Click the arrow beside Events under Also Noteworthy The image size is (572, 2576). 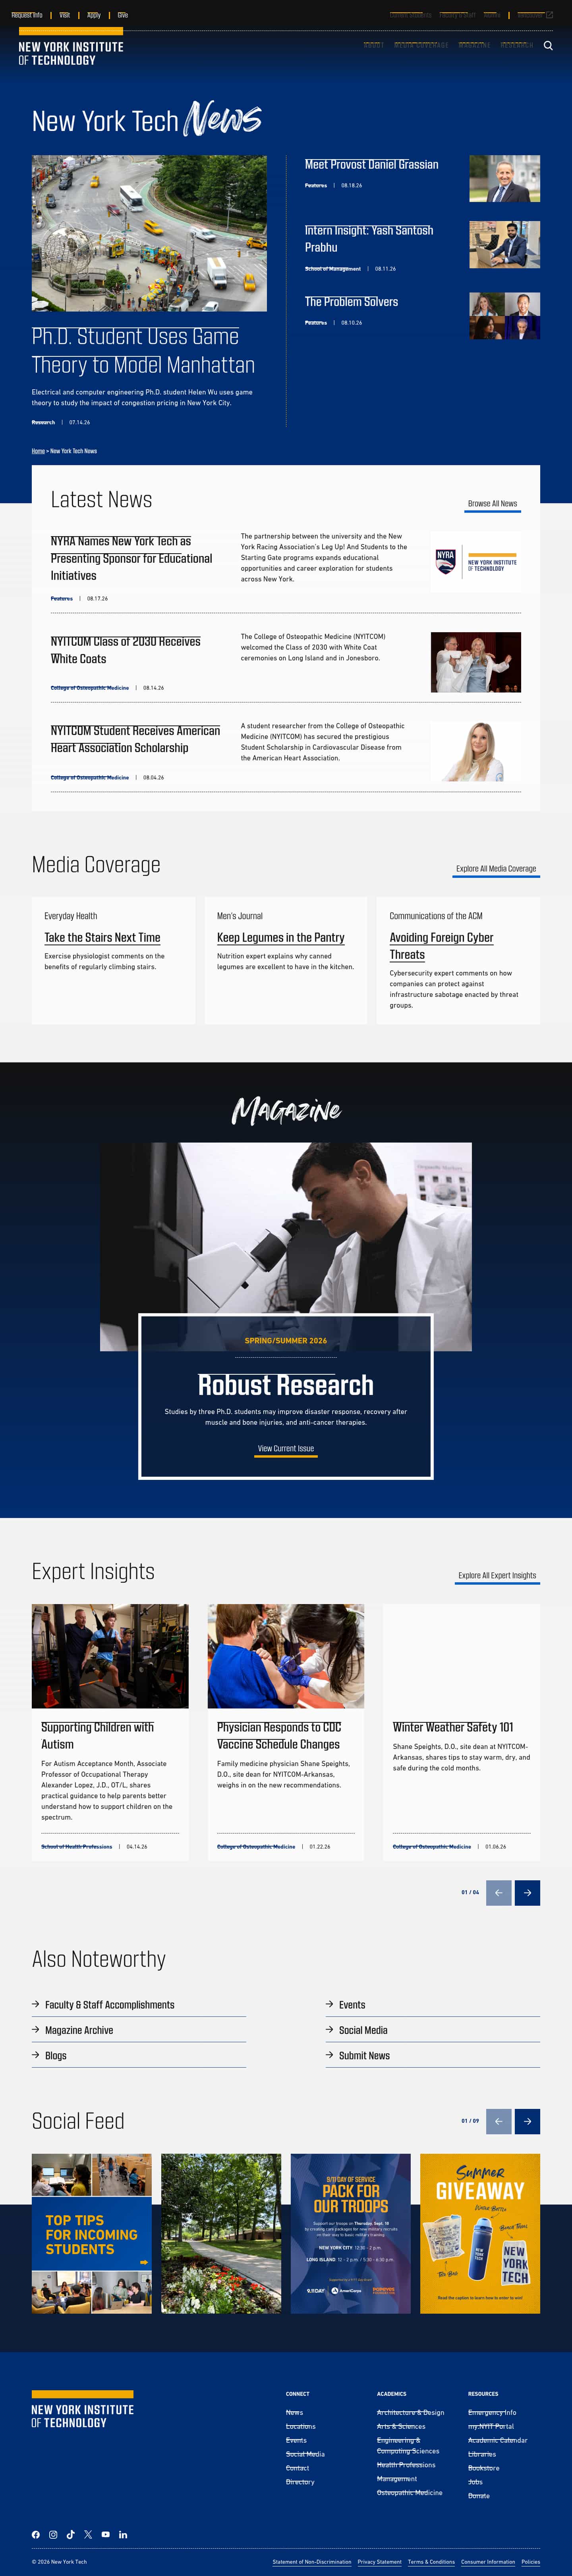tap(330, 2004)
